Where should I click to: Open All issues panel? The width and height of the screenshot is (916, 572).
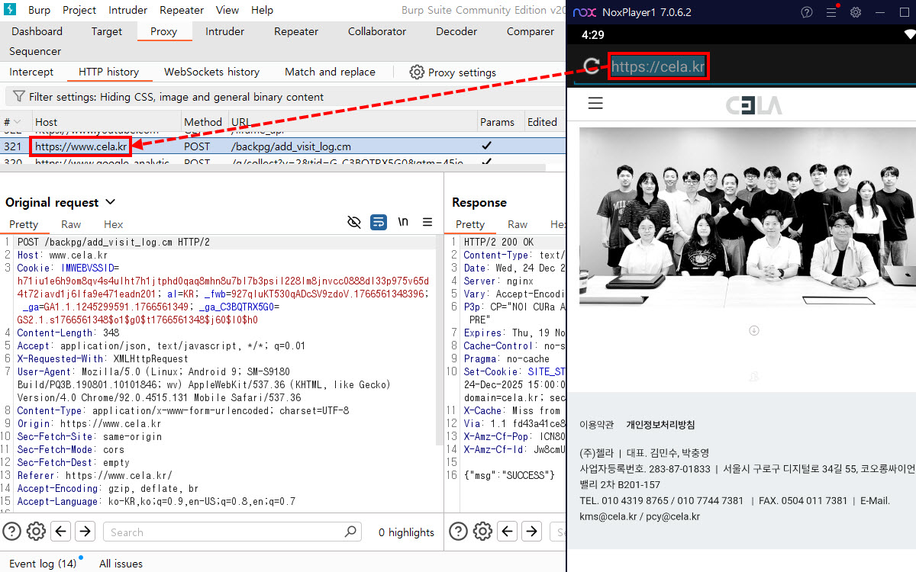click(121, 564)
